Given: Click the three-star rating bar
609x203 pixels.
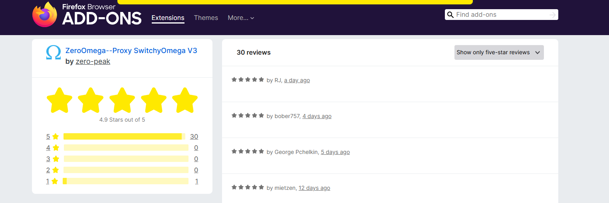Looking at the screenshot, I should pos(126,159).
